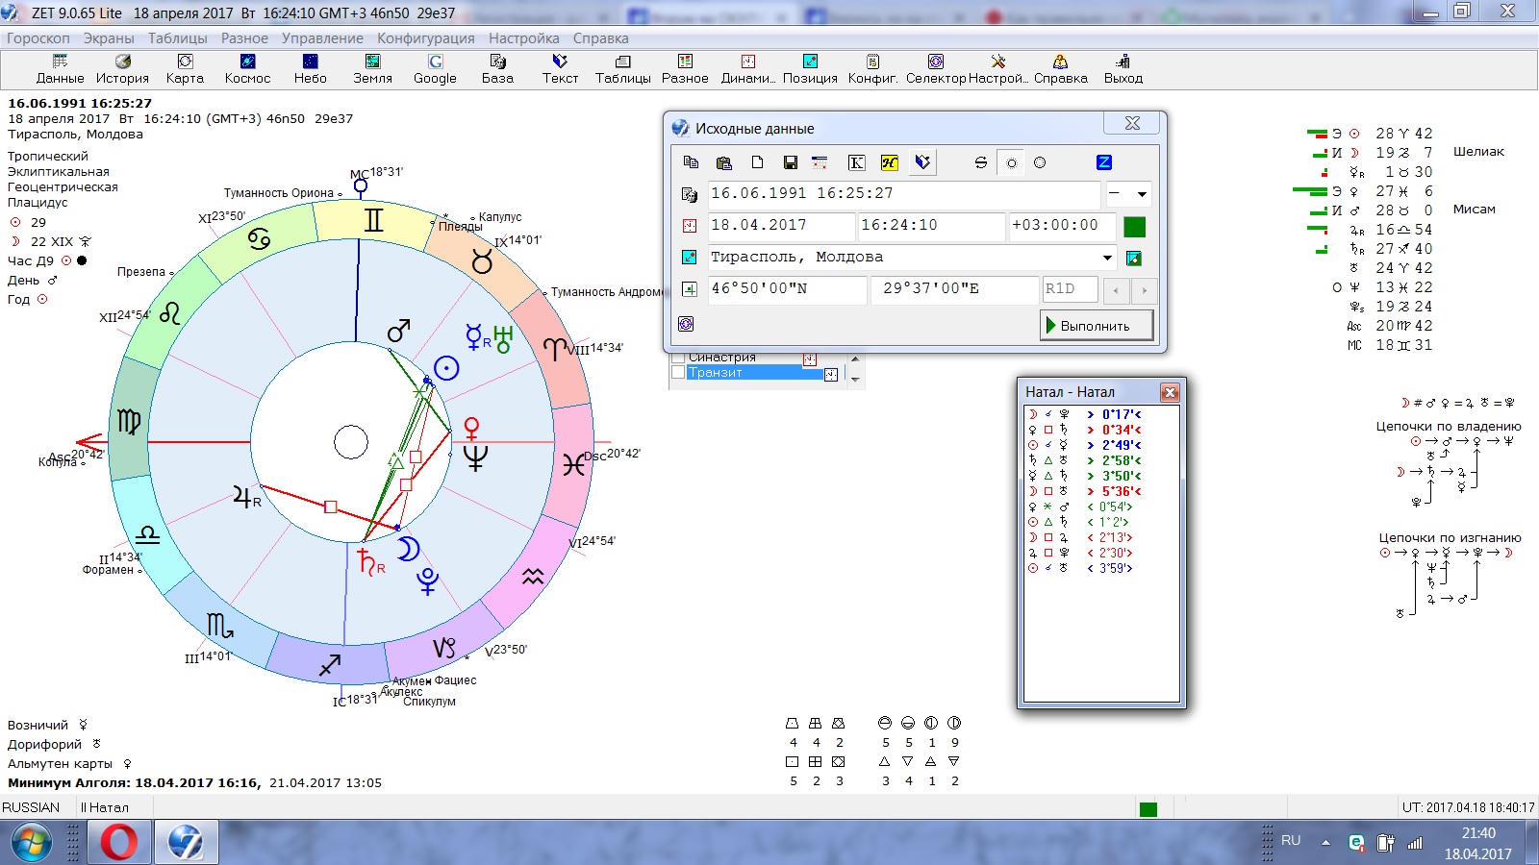Check the Транзит checkbox
Screen dimensions: 1539x865
[678, 373]
